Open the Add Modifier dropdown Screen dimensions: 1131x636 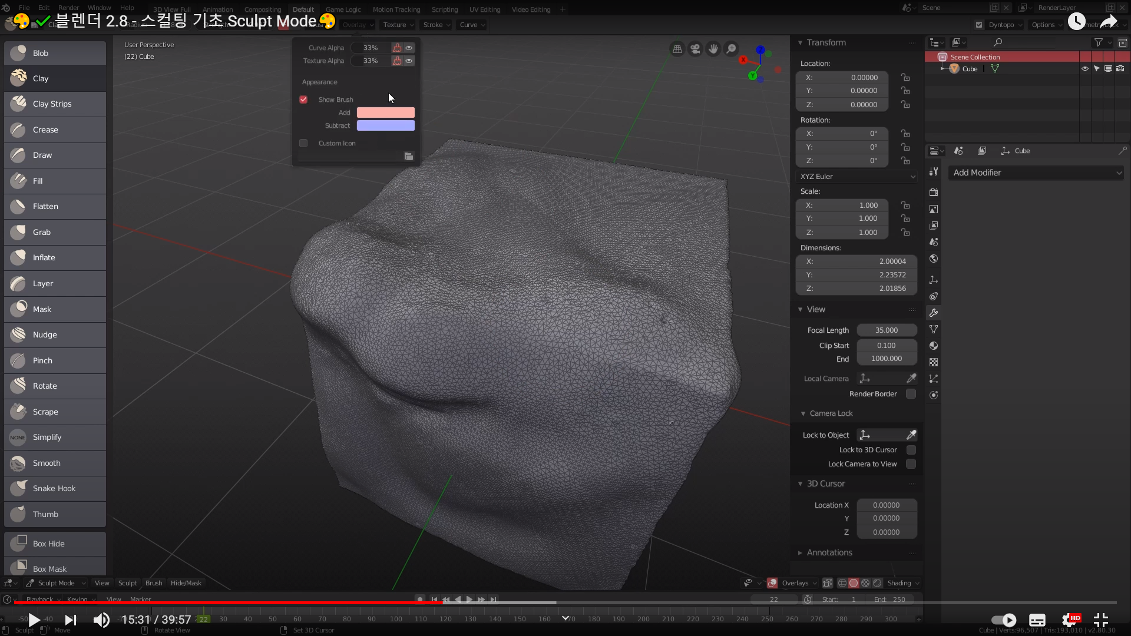1036,173
